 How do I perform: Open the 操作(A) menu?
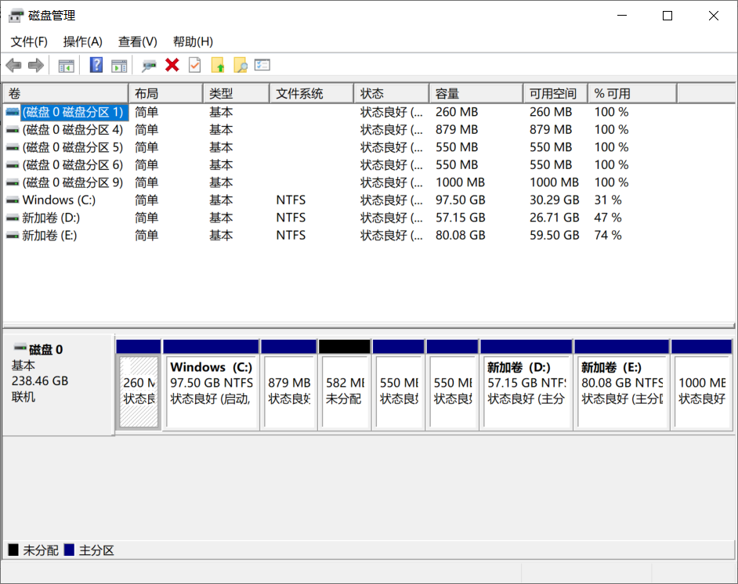tap(83, 41)
